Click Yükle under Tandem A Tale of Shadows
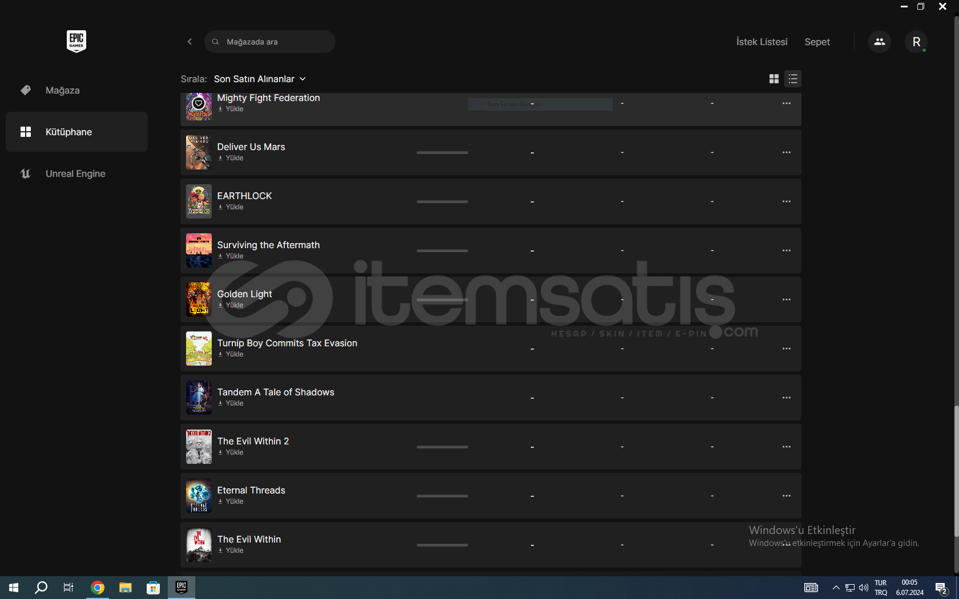959x599 pixels. [x=231, y=403]
